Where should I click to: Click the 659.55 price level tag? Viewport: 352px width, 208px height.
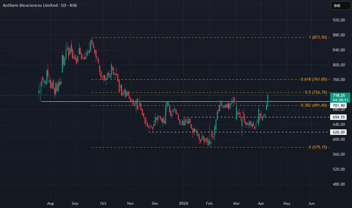[x=338, y=117]
